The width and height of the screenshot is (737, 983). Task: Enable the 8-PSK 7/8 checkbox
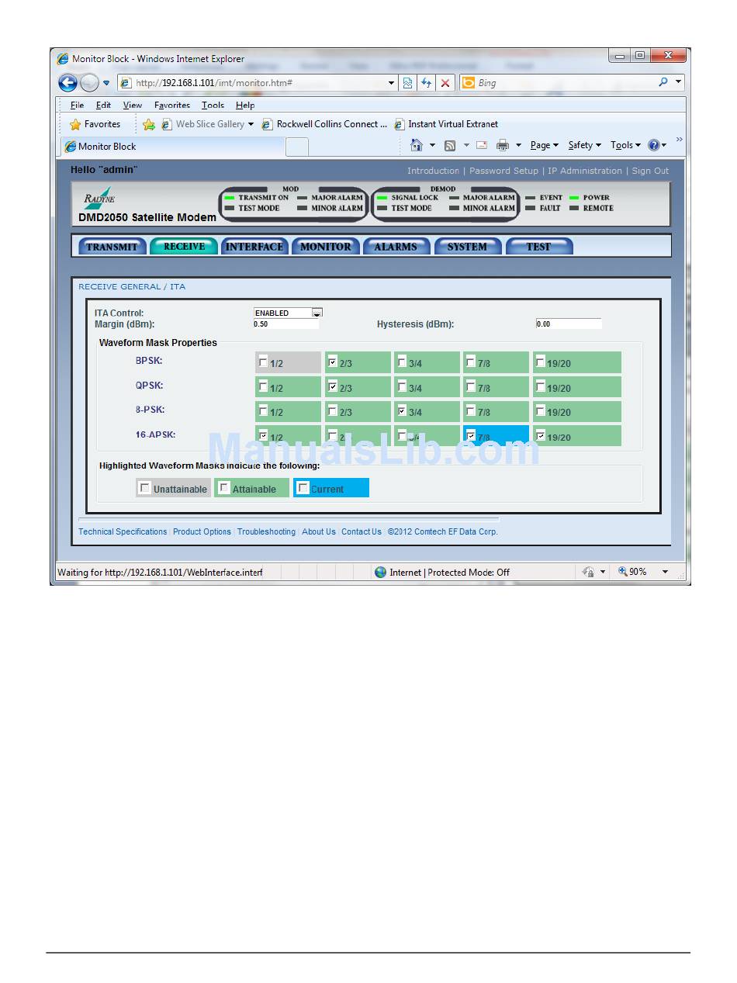point(471,410)
